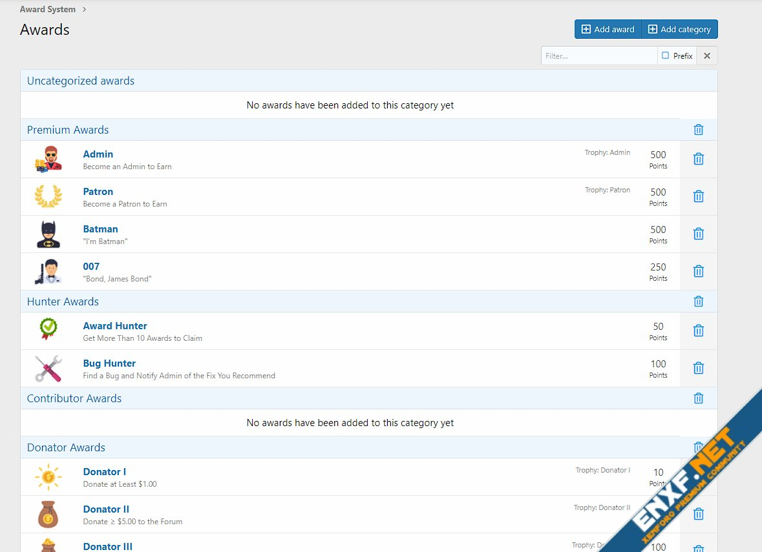Delete Bug Hunter award via trash icon
The height and width of the screenshot is (552, 762).
click(x=698, y=368)
